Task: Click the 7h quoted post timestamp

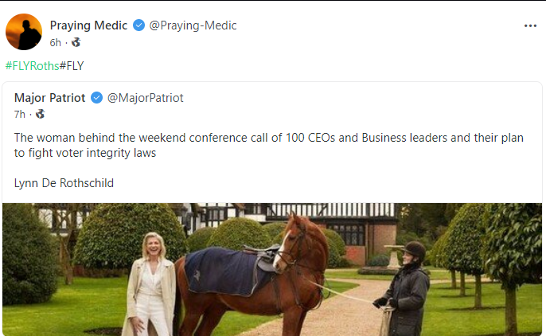Action: tap(20, 115)
